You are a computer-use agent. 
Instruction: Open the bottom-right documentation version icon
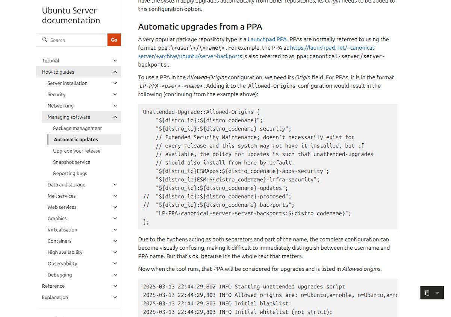(x=427, y=293)
